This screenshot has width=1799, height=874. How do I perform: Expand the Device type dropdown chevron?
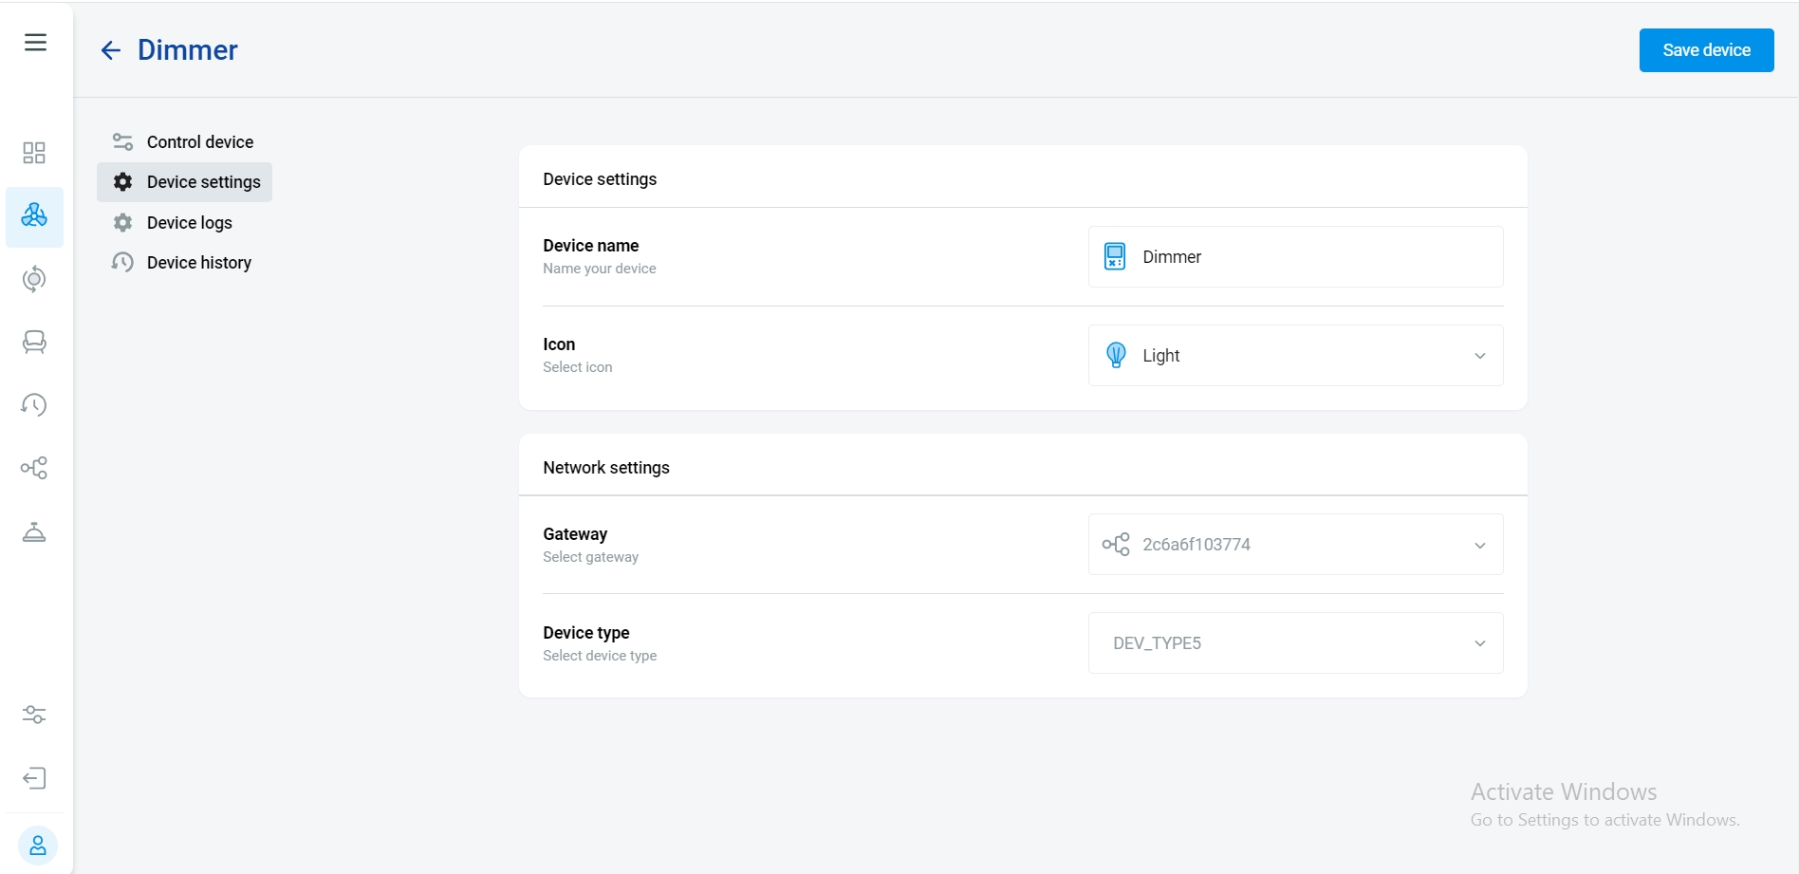1480,643
